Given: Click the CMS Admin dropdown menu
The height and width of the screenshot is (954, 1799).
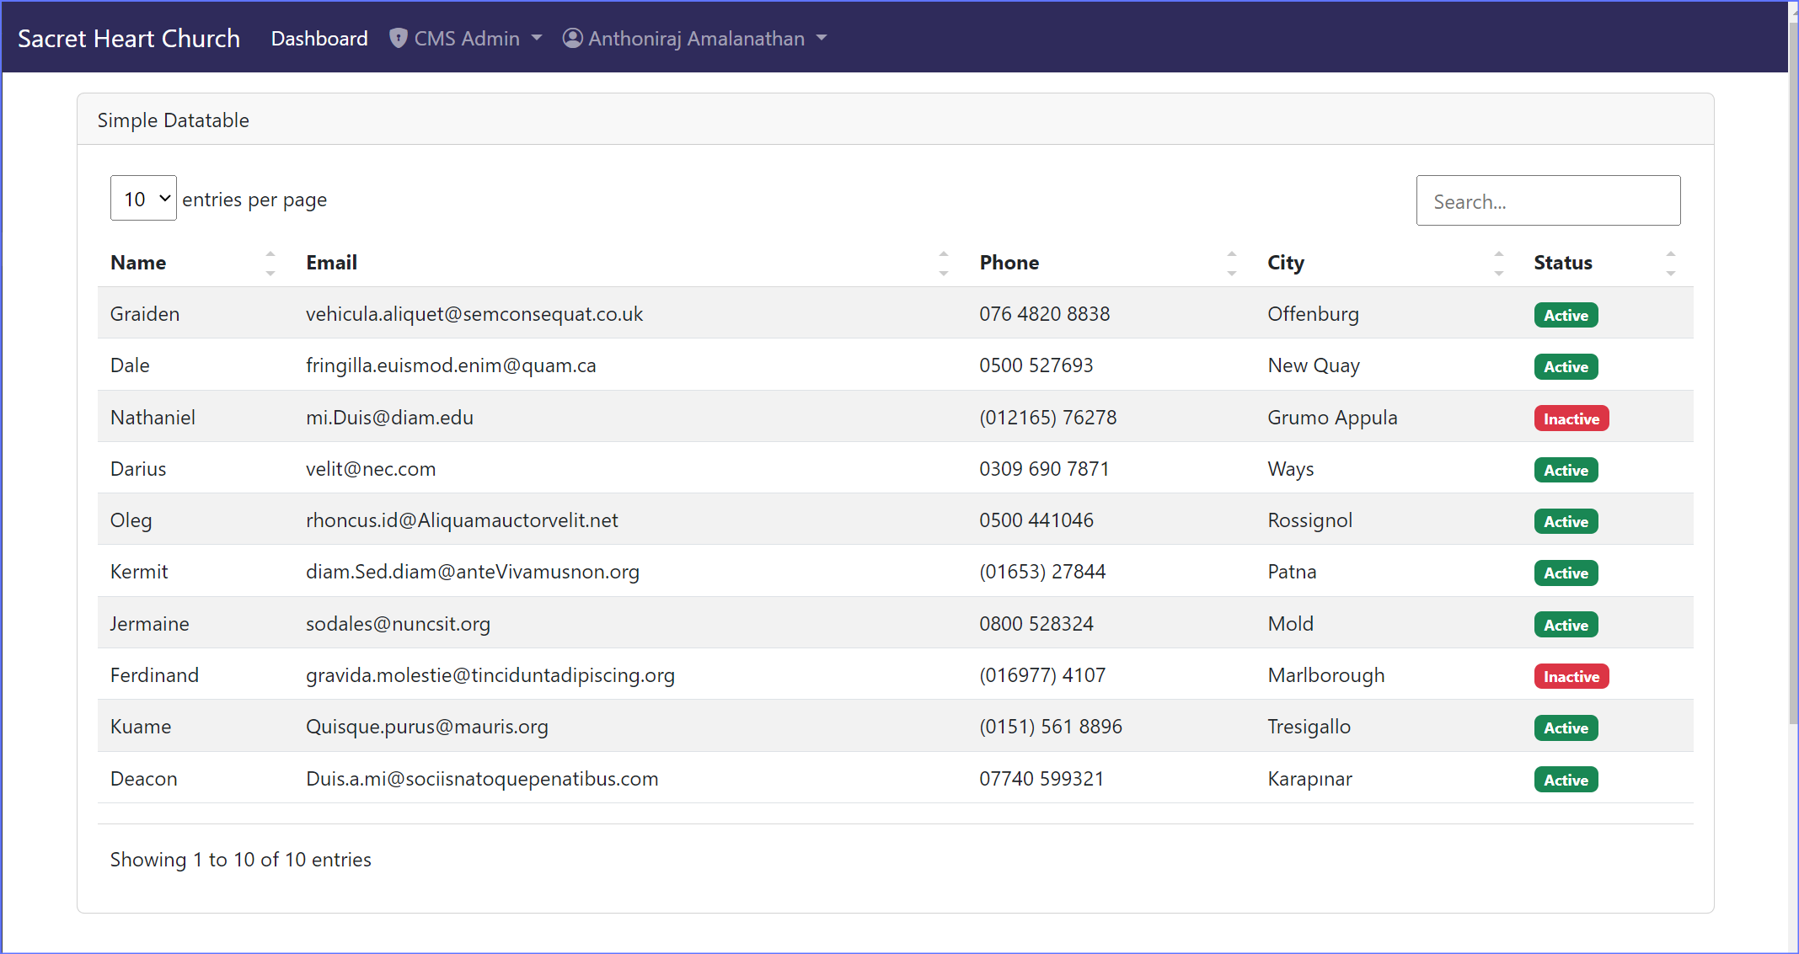Looking at the screenshot, I should tap(465, 38).
